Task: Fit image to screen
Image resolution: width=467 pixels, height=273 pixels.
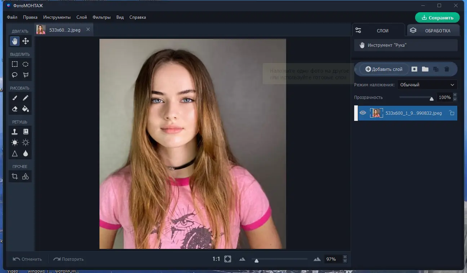Action: [x=228, y=259]
